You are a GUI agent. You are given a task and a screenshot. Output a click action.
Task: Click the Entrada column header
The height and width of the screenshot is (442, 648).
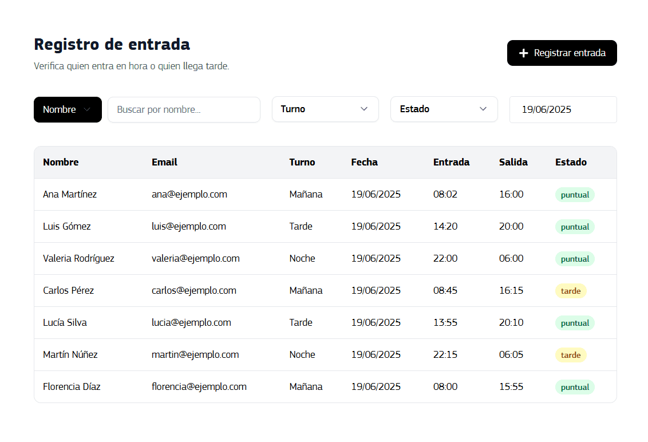click(451, 162)
